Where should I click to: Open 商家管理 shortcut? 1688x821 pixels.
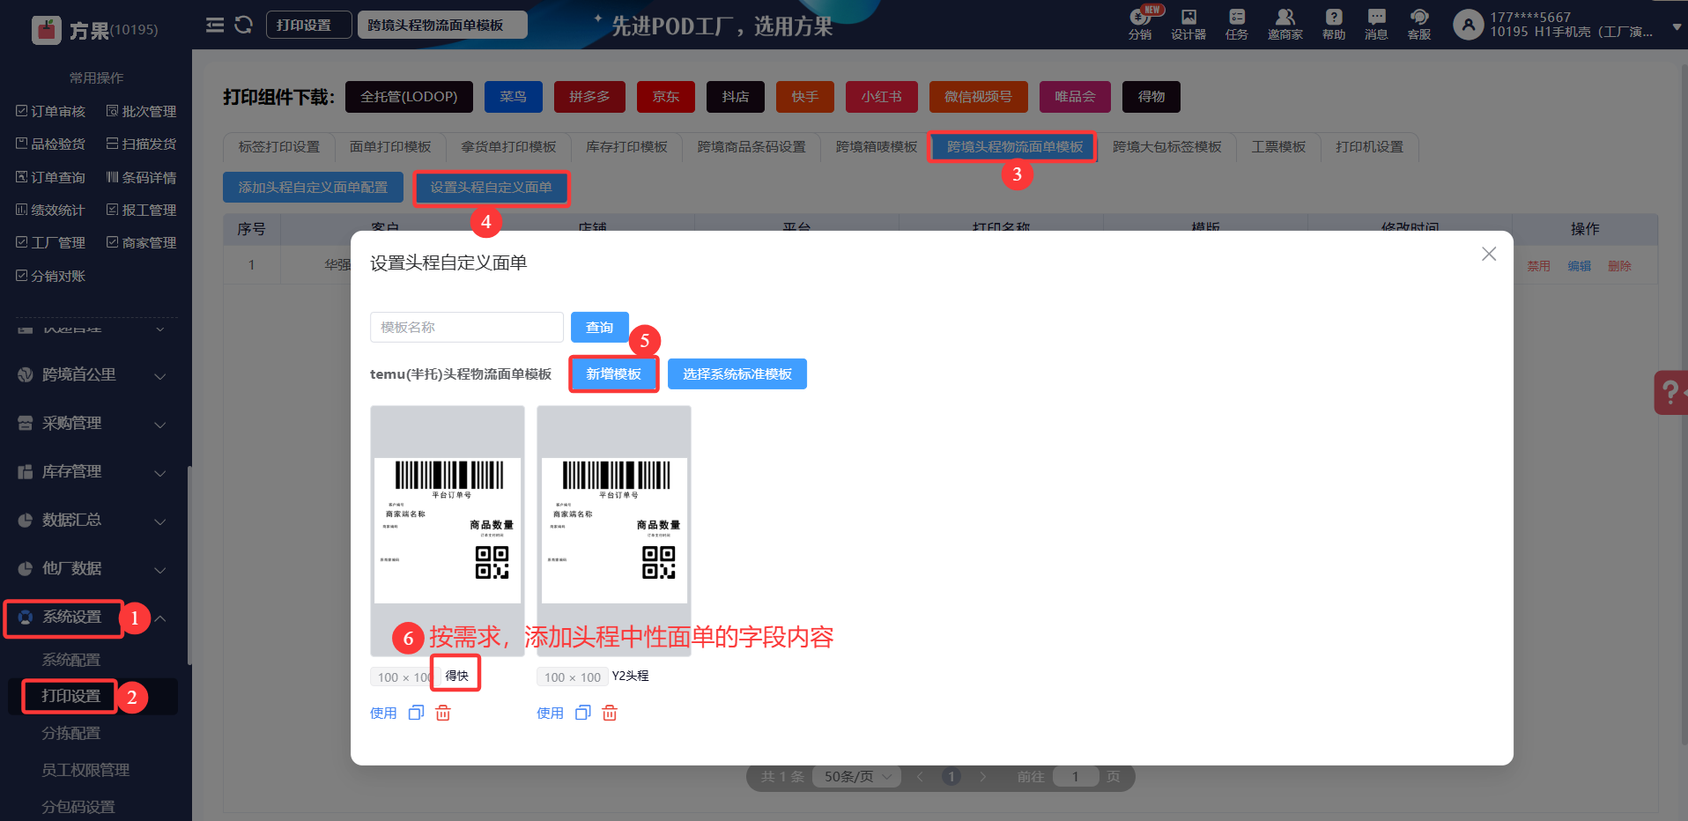pyautogui.click(x=142, y=242)
